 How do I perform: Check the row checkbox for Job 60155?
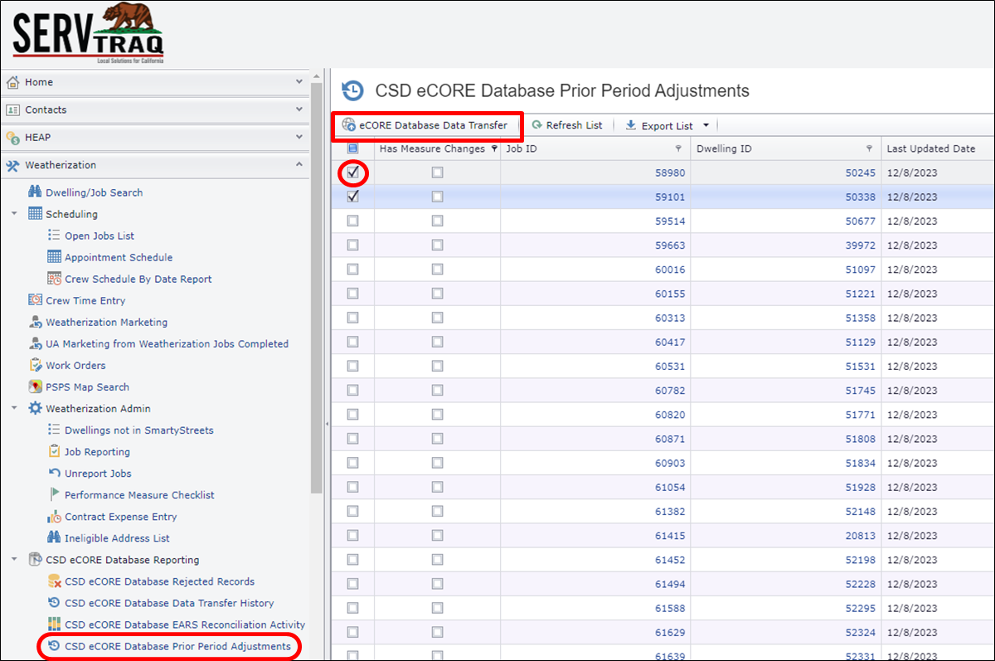pyautogui.click(x=353, y=294)
